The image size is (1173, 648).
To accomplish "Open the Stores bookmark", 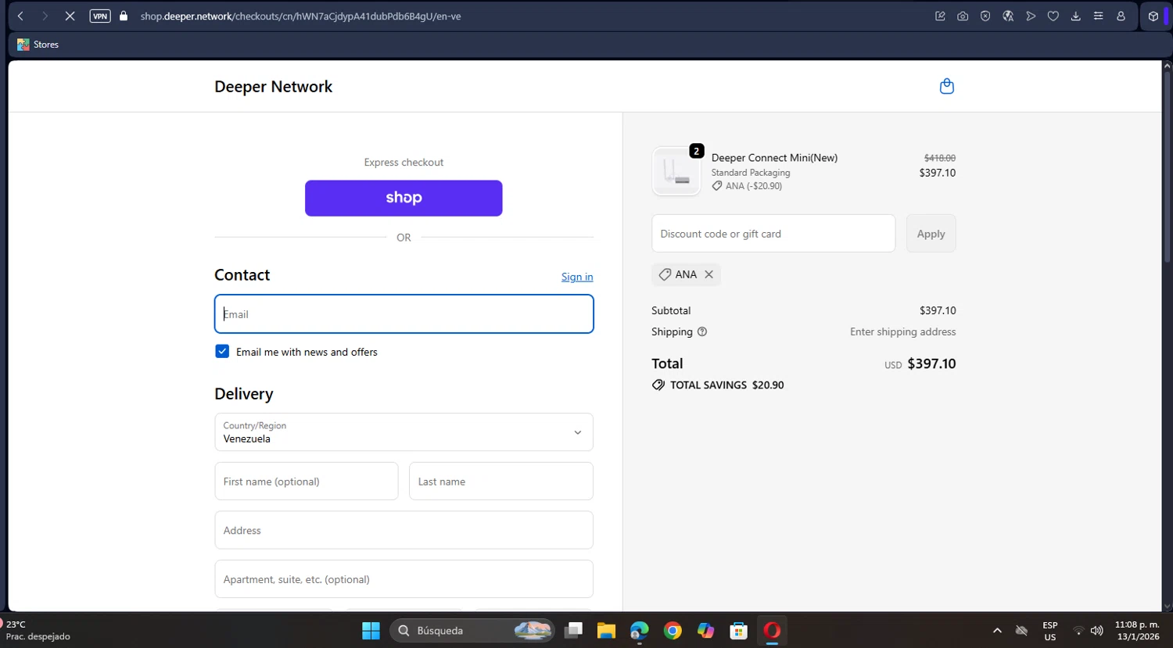I will click(38, 45).
